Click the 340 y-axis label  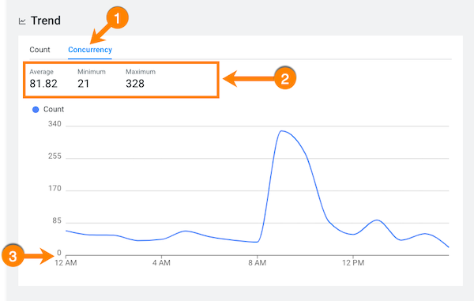pos(55,124)
